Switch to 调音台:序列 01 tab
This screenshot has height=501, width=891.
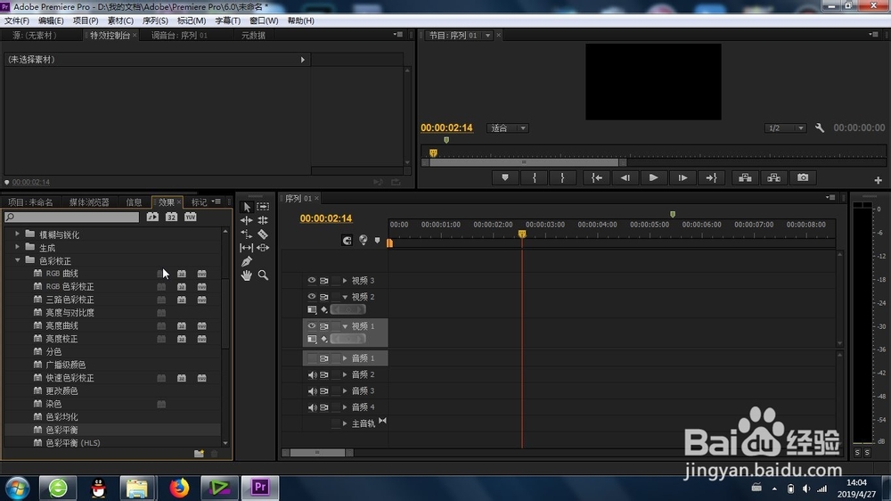[x=179, y=36]
